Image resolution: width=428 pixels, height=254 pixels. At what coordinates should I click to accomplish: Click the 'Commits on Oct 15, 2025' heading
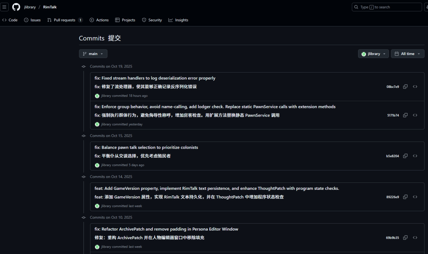111,136
